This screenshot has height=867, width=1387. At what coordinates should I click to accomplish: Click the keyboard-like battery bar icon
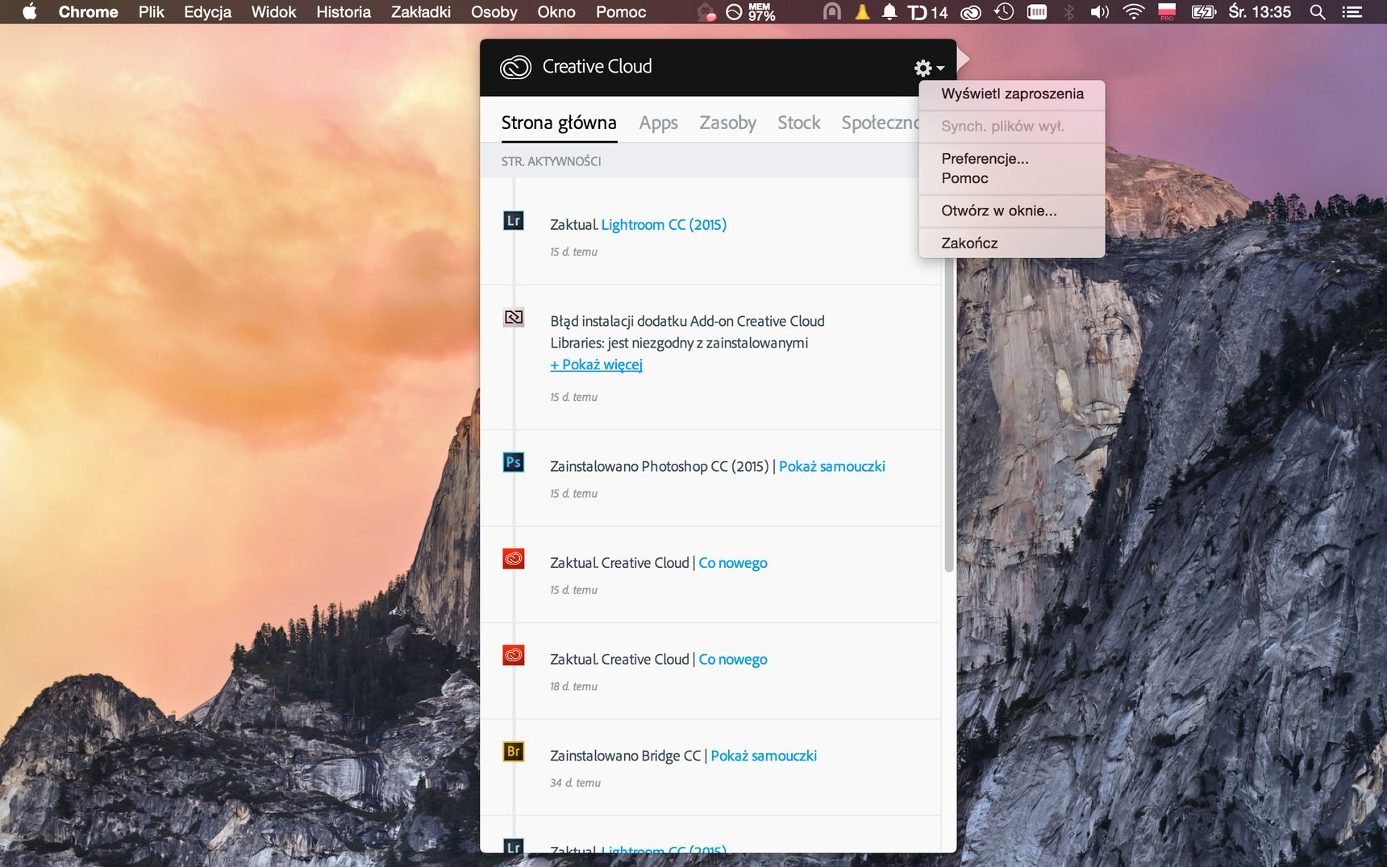[1037, 12]
